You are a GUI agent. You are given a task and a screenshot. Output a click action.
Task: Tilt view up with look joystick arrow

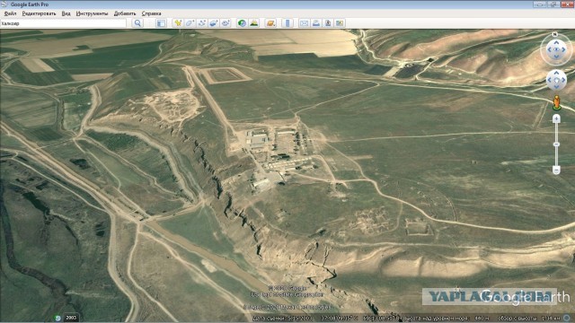556,42
